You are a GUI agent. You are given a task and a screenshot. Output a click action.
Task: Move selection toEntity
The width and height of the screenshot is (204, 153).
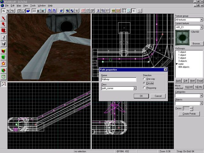[x=199, y=87]
